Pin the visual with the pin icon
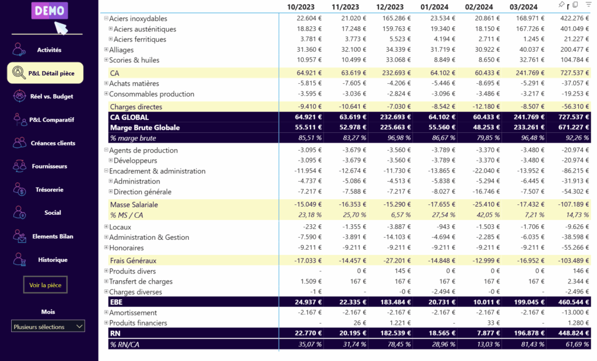The width and height of the screenshot is (597, 361). click(x=561, y=5)
